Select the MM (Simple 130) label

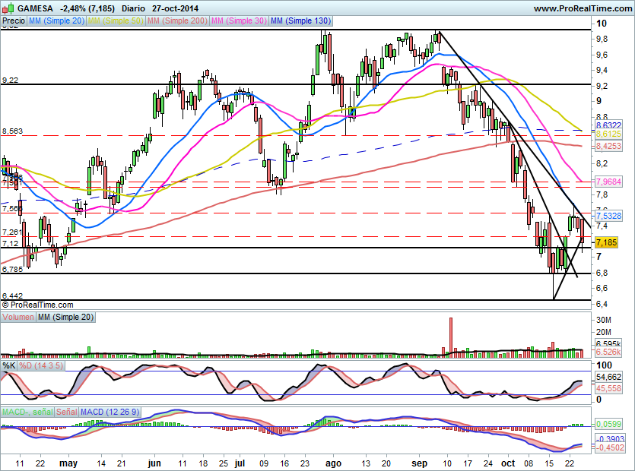tap(300, 21)
